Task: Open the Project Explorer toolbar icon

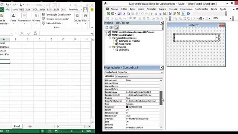Action: click(170, 14)
